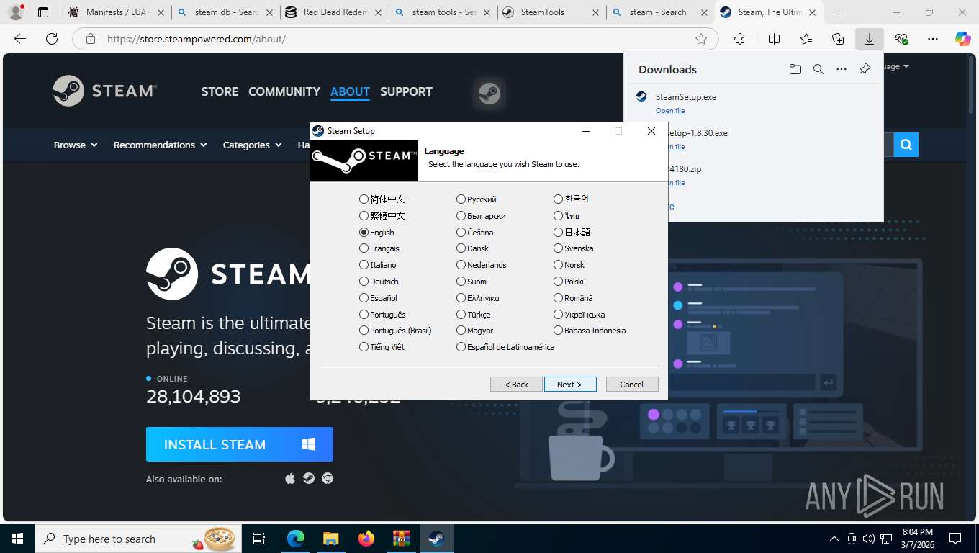Select Nederlands radio button

[x=461, y=265]
